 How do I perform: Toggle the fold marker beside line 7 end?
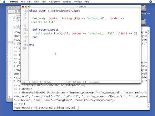tap(27, 37)
